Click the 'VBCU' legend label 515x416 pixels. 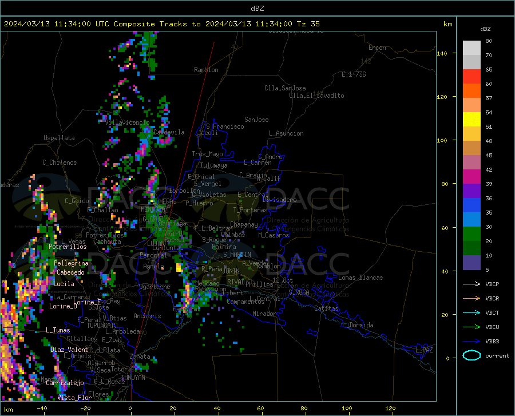(492, 327)
